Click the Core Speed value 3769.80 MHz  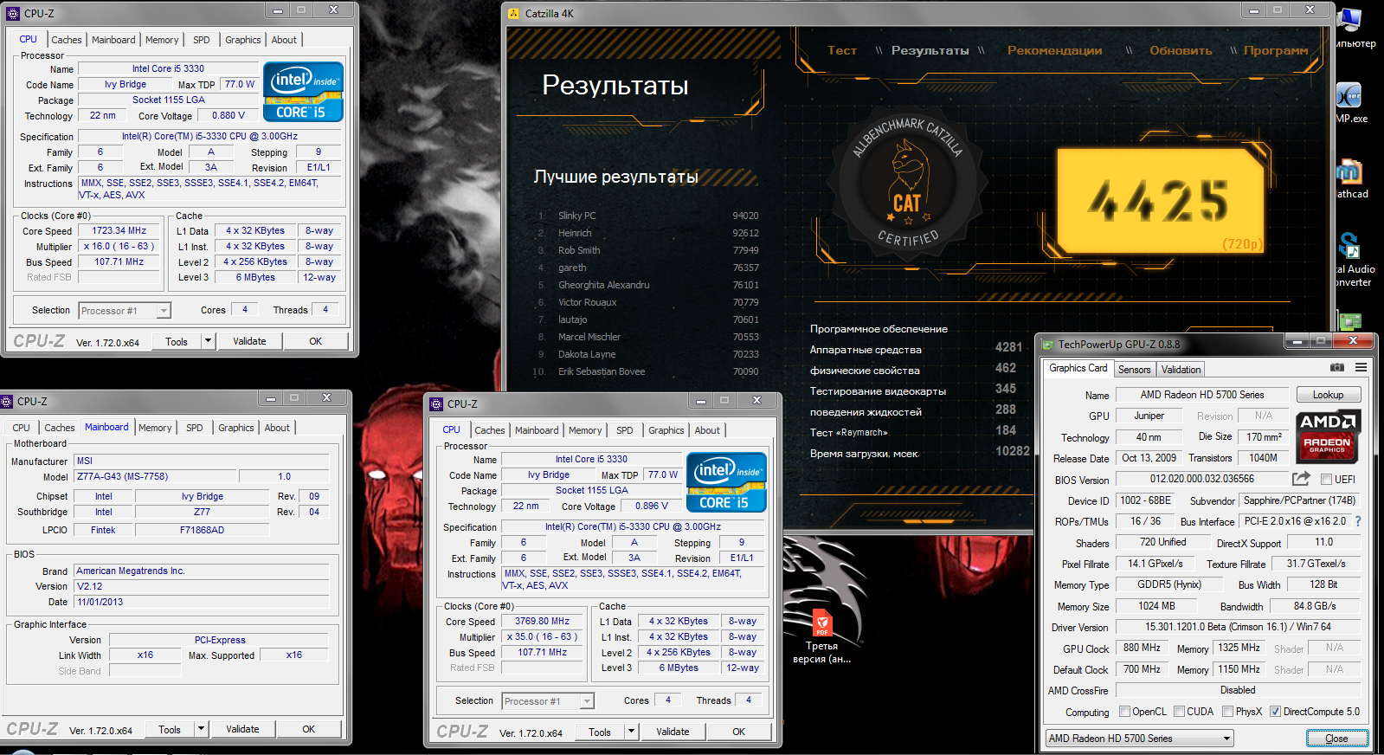coord(543,621)
